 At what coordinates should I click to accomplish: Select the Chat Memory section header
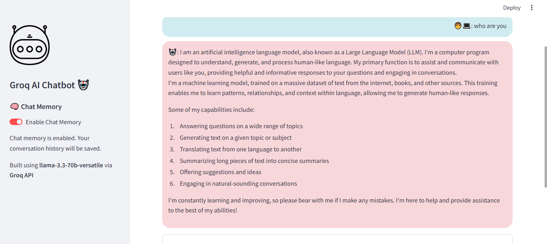point(41,106)
